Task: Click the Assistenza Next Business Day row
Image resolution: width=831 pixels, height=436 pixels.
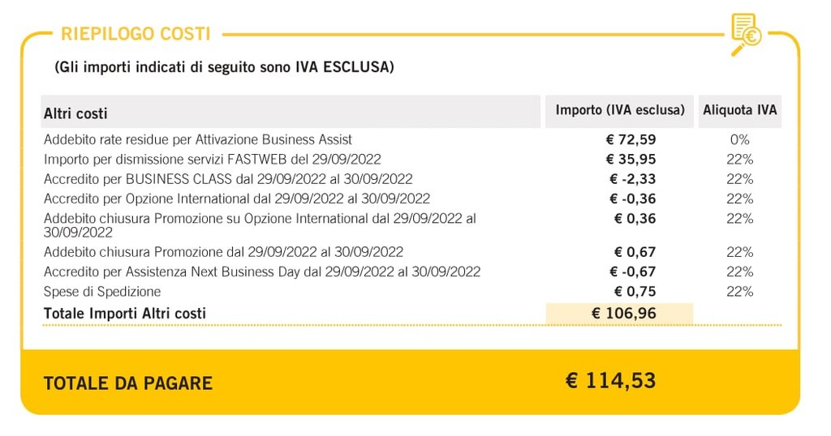Action: pos(262,271)
